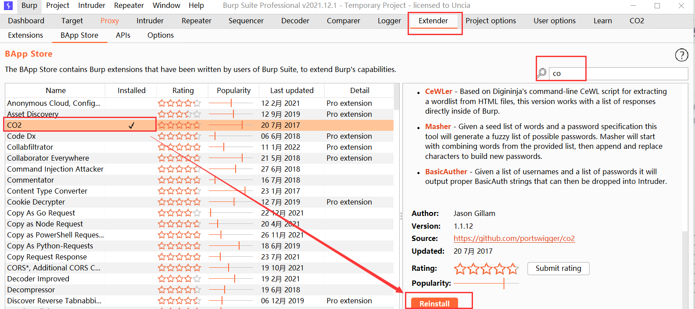Screen dimensions: 695x309
Task: Select Content Type Converter row
Action: tap(199, 191)
